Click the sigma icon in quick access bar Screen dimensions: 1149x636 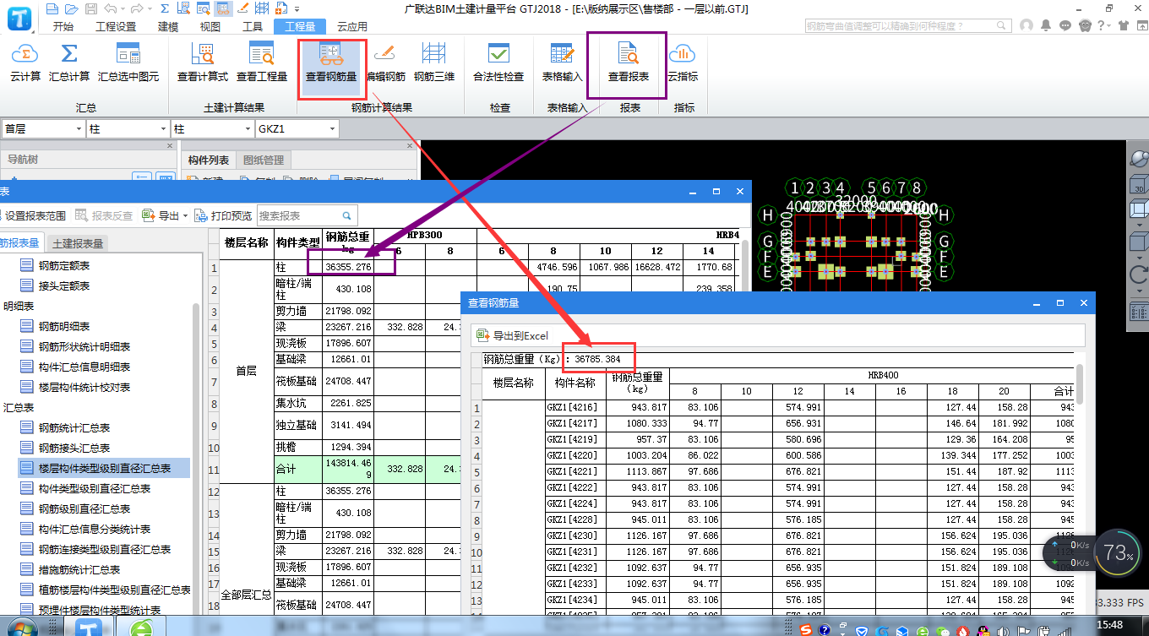(x=164, y=9)
